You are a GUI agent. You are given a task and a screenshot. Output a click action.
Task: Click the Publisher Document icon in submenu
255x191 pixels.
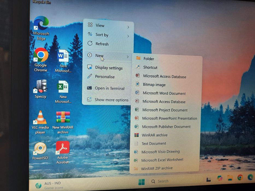click(x=136, y=126)
